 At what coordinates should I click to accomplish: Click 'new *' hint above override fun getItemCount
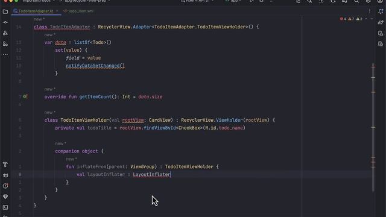[x=50, y=89]
